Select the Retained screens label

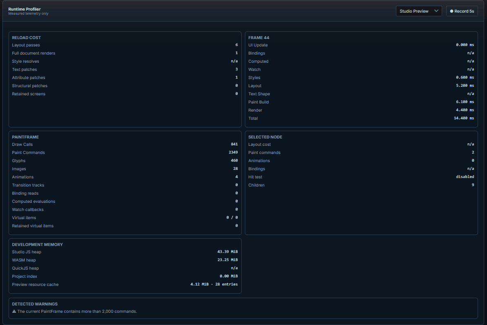(29, 94)
